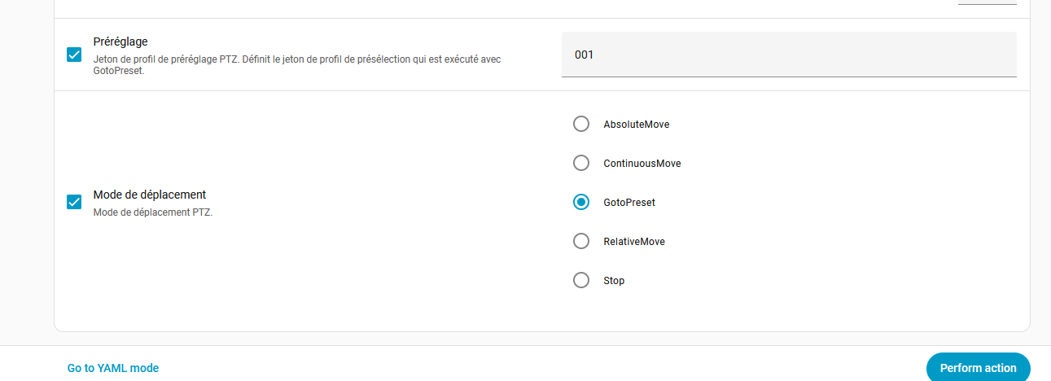Click the GotoPreset option label text
1051x381 pixels.
pos(628,203)
